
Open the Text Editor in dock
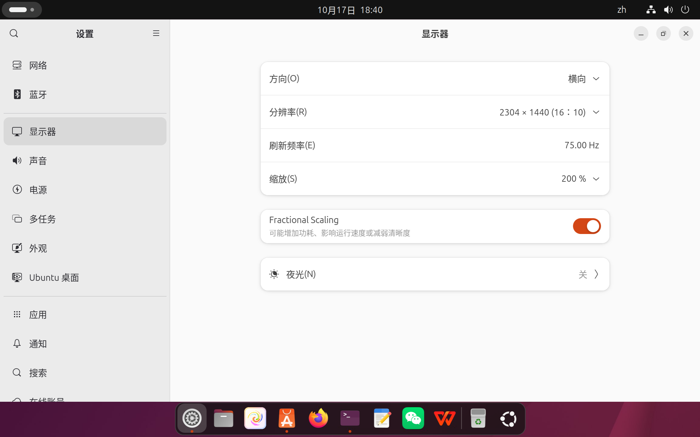381,418
